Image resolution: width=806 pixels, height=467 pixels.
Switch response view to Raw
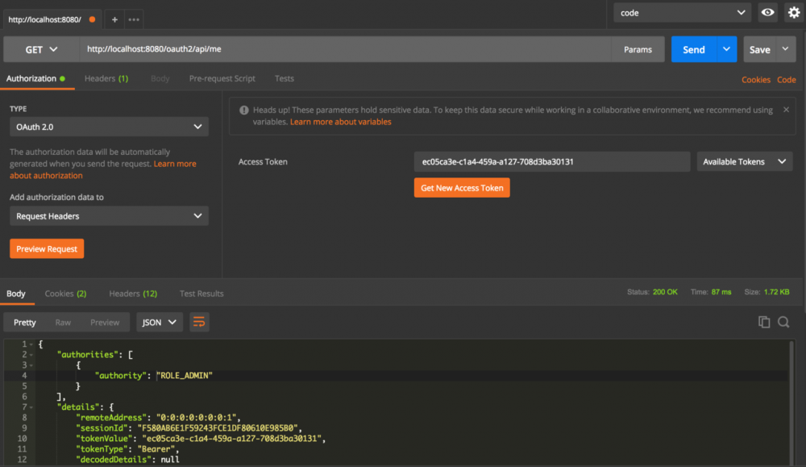click(x=62, y=321)
